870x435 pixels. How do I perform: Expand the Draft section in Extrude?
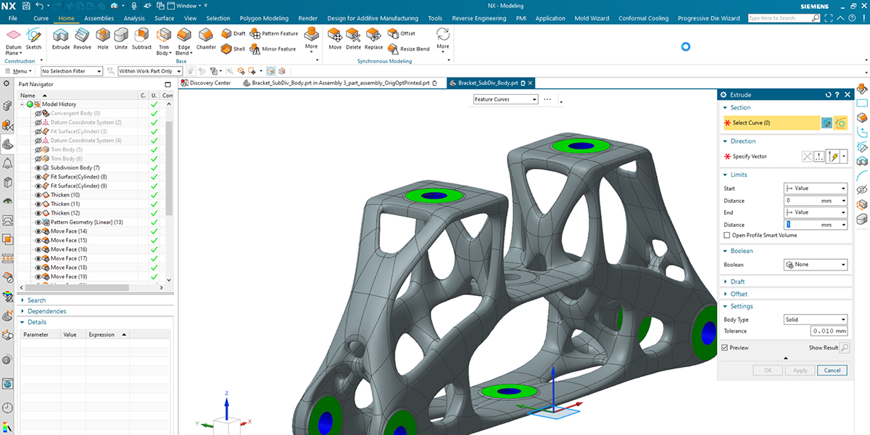[x=737, y=281]
